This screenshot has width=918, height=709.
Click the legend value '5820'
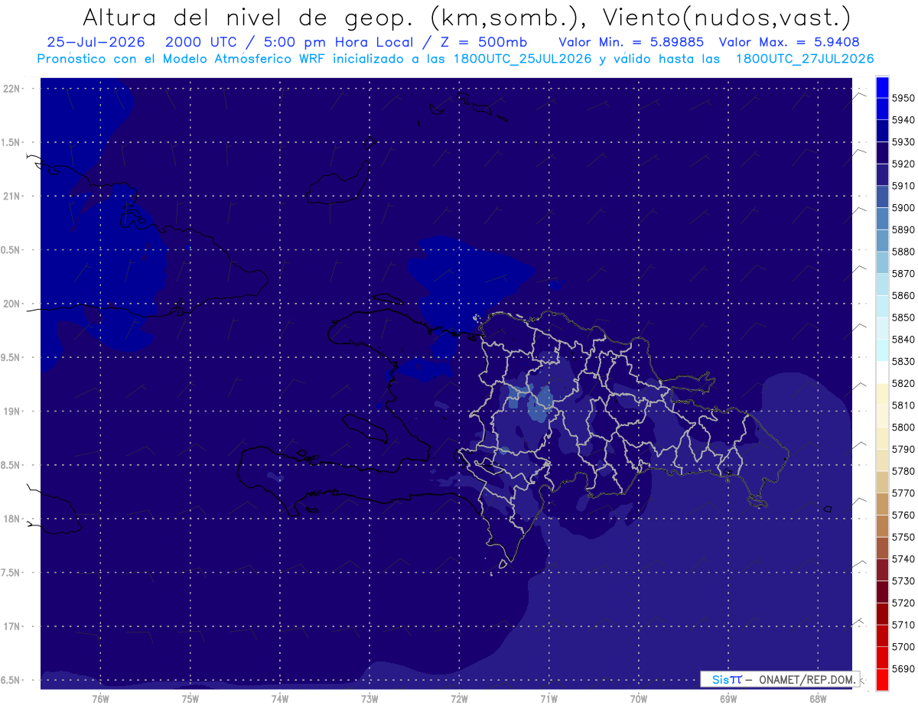[903, 383]
